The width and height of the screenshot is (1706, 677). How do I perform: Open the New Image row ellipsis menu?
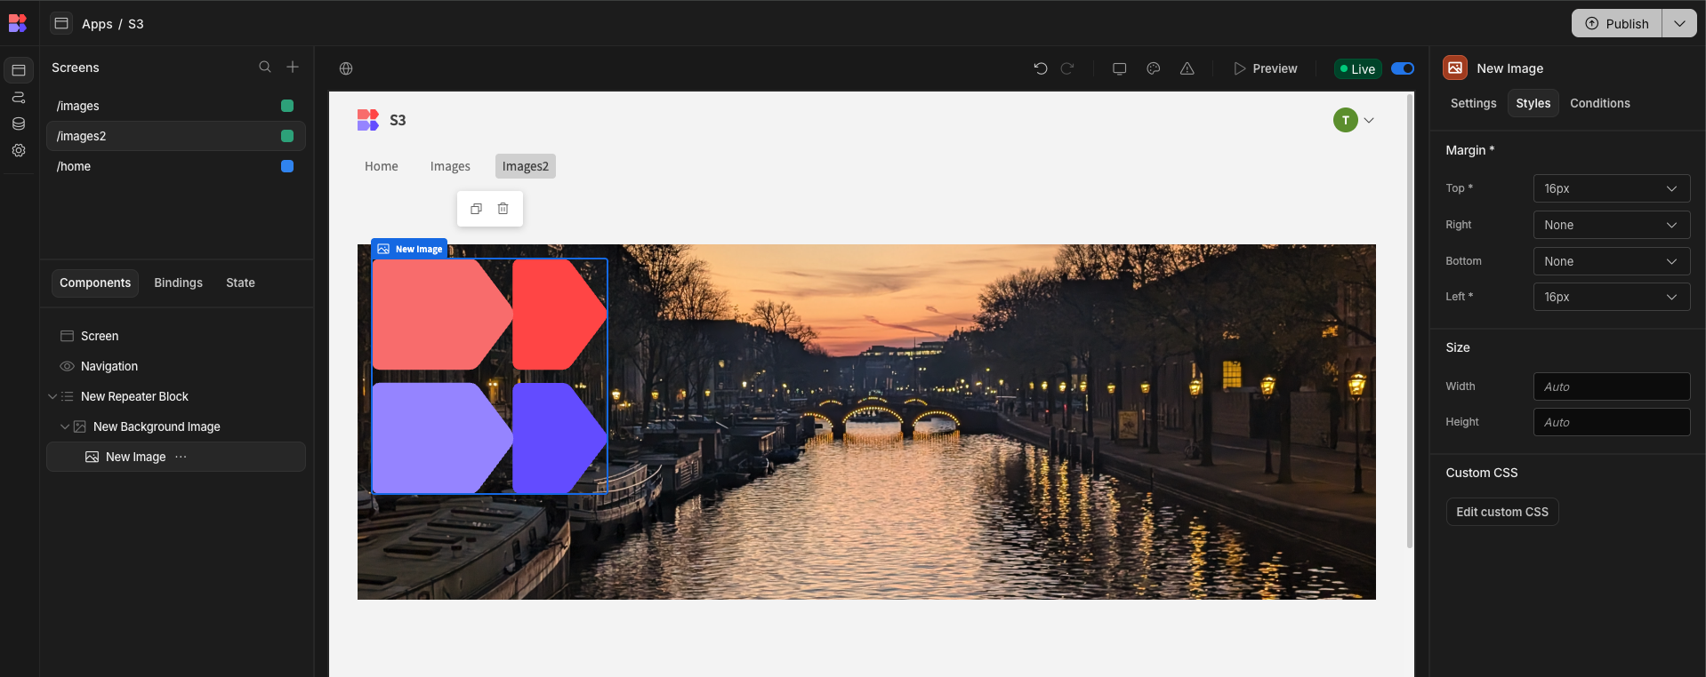pyautogui.click(x=181, y=457)
